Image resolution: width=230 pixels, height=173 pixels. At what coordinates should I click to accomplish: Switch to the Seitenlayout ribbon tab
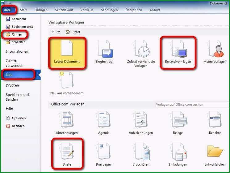64,10
